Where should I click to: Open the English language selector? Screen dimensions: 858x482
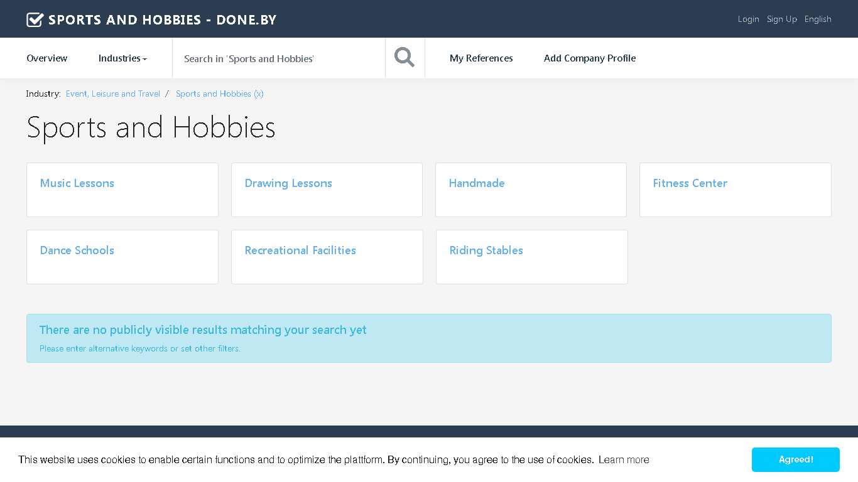point(818,19)
